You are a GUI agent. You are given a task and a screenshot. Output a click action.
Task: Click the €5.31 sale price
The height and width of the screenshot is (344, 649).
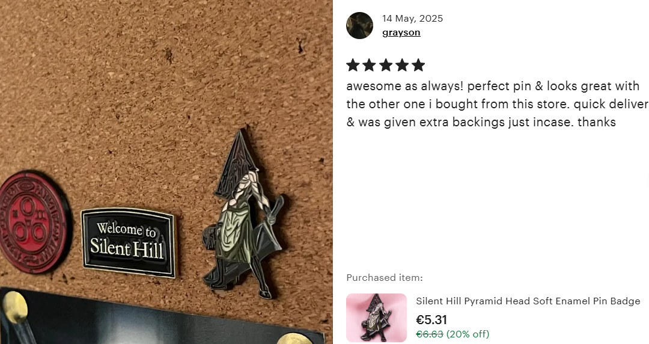tap(431, 319)
